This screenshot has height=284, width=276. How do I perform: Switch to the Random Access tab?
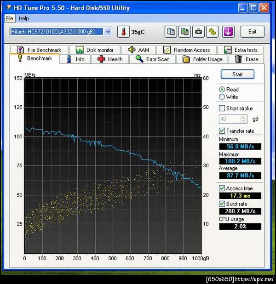[x=187, y=50]
